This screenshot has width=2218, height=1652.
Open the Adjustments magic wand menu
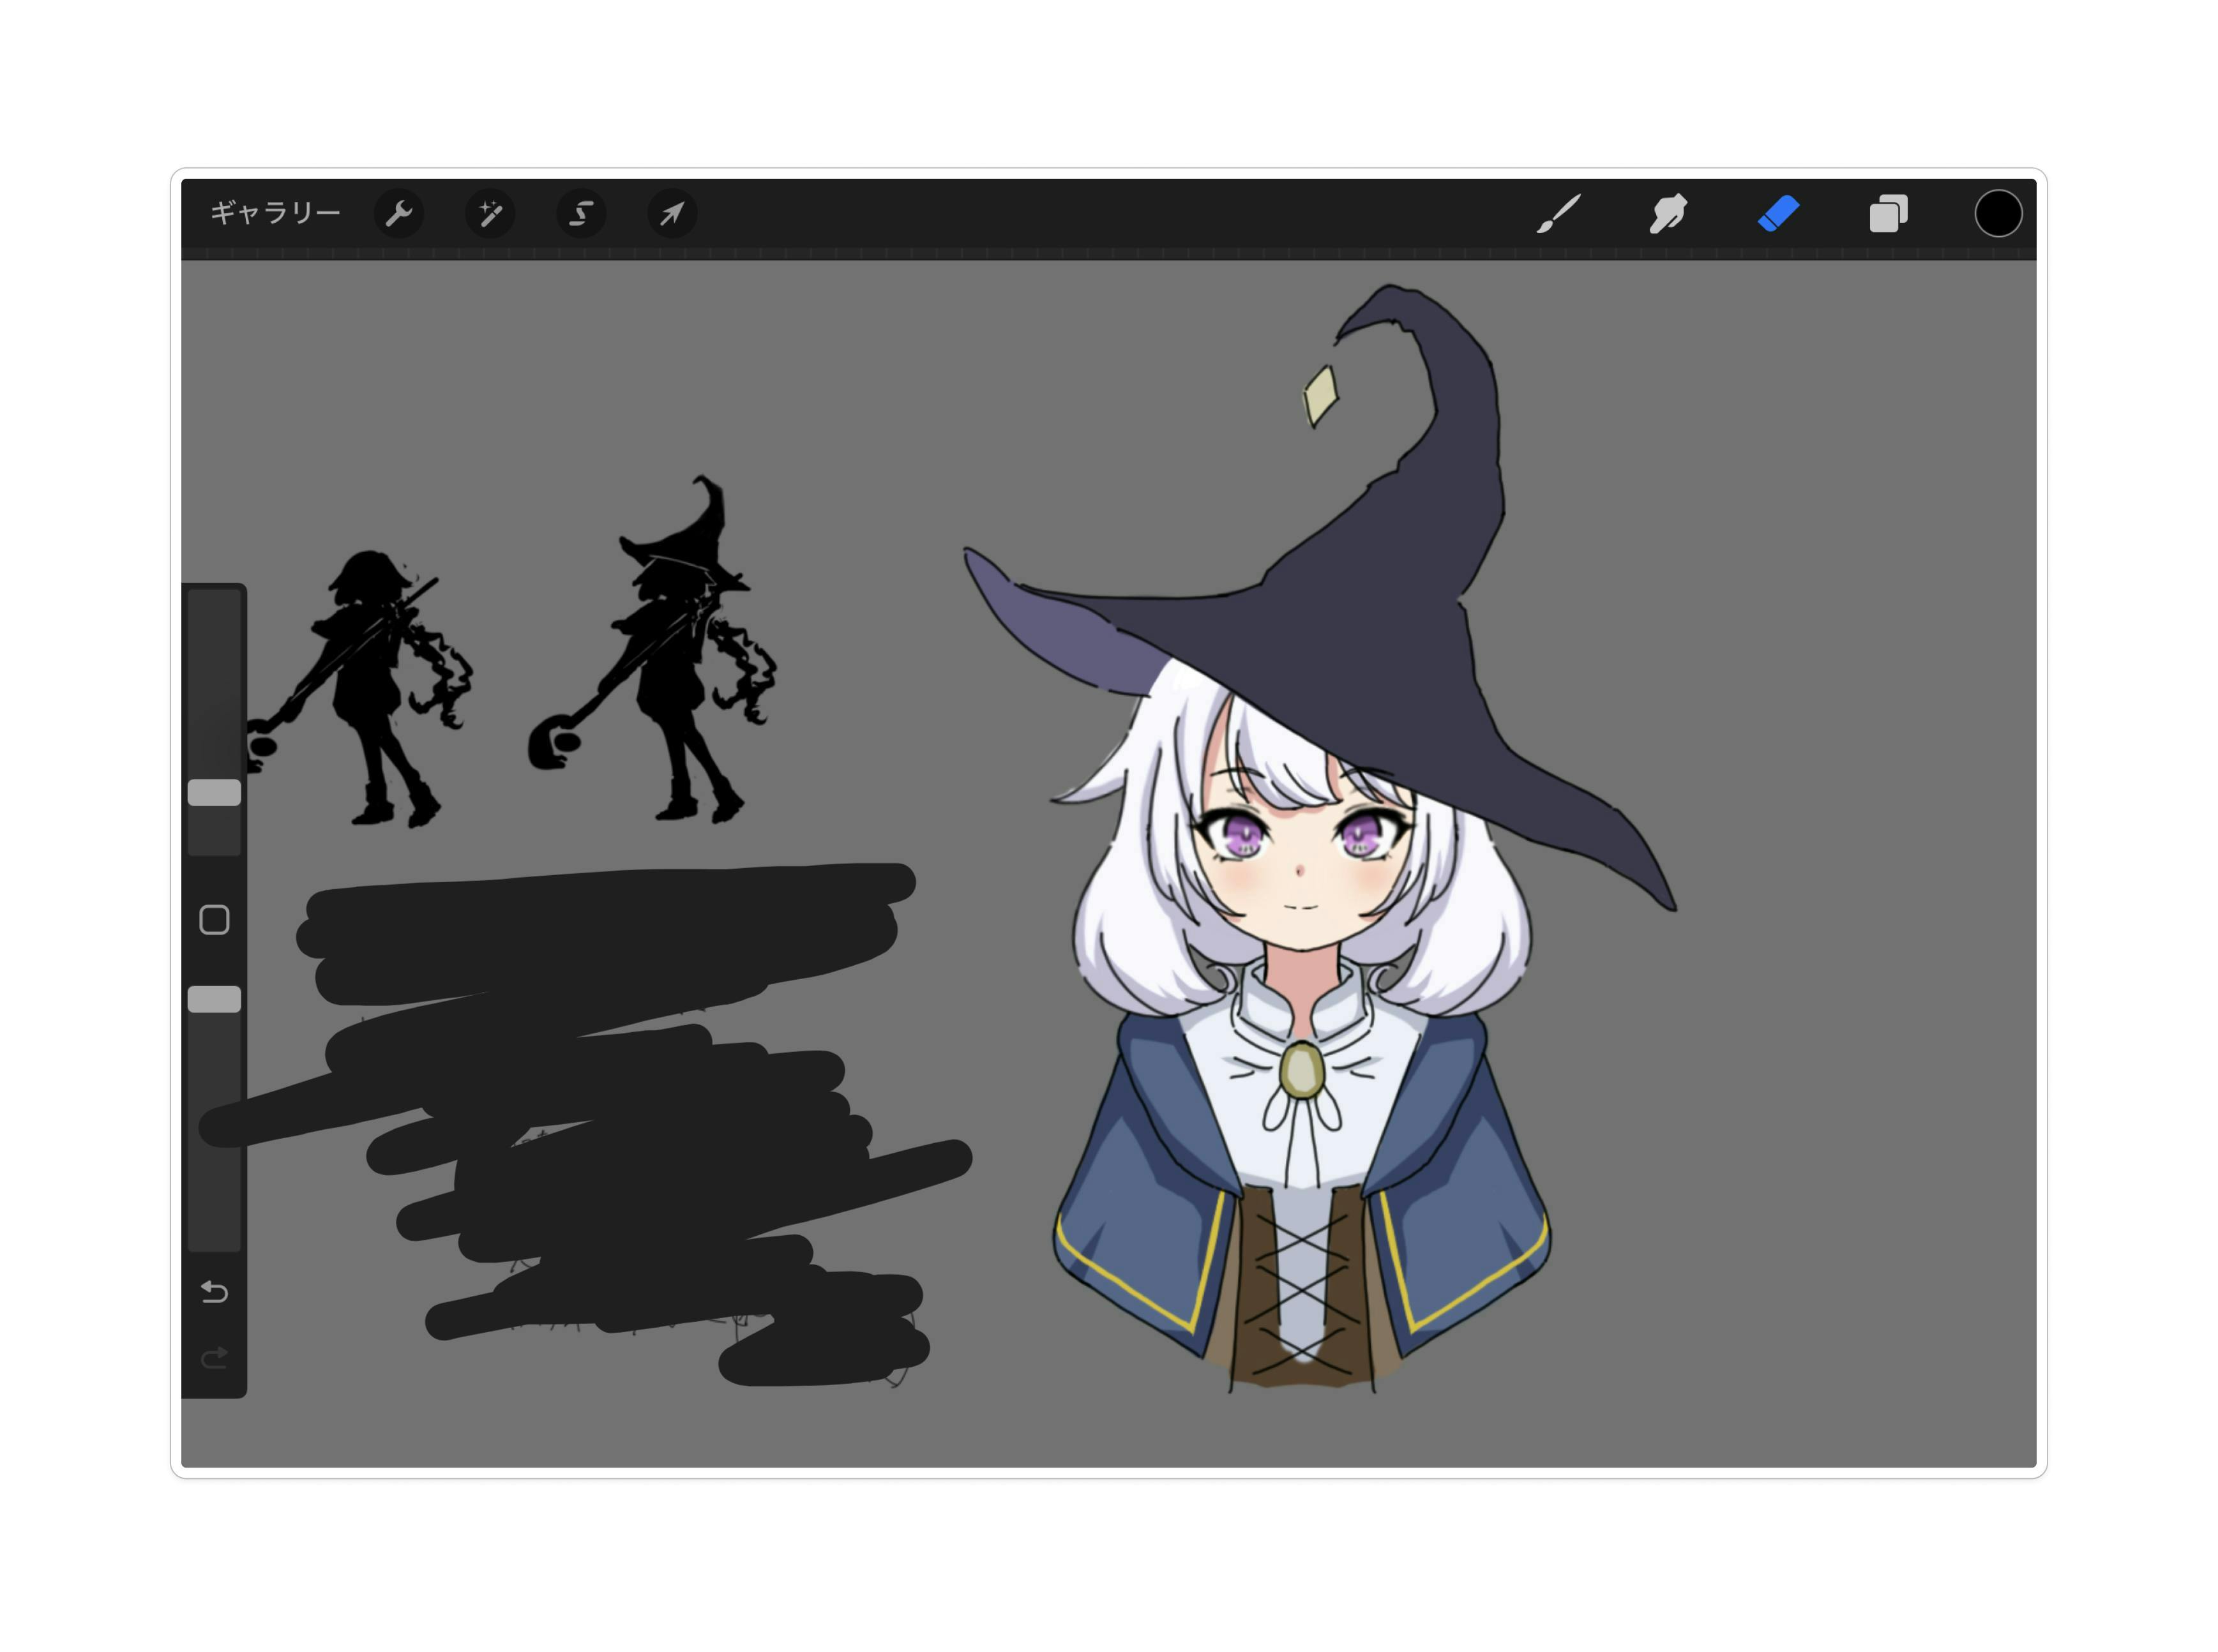[490, 214]
